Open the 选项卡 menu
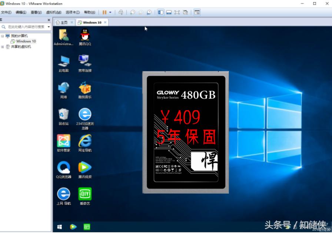This screenshot has height=233, width=332. 73,12
